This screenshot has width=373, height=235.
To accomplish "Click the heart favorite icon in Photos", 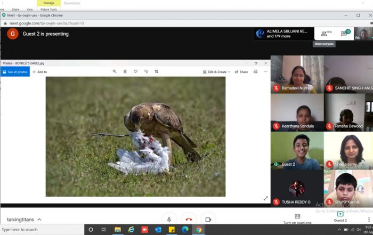I will pyautogui.click(x=135, y=71).
